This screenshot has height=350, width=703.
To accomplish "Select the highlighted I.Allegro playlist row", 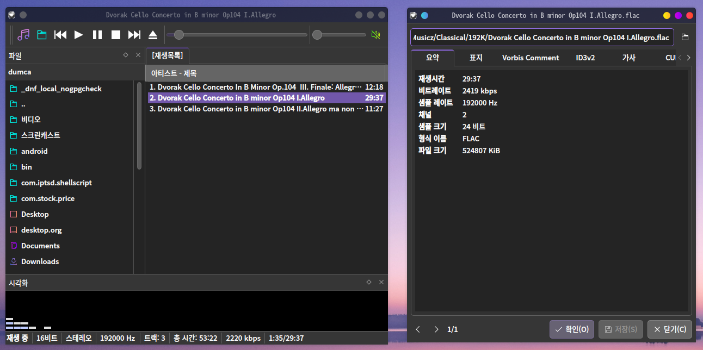I will pos(266,98).
